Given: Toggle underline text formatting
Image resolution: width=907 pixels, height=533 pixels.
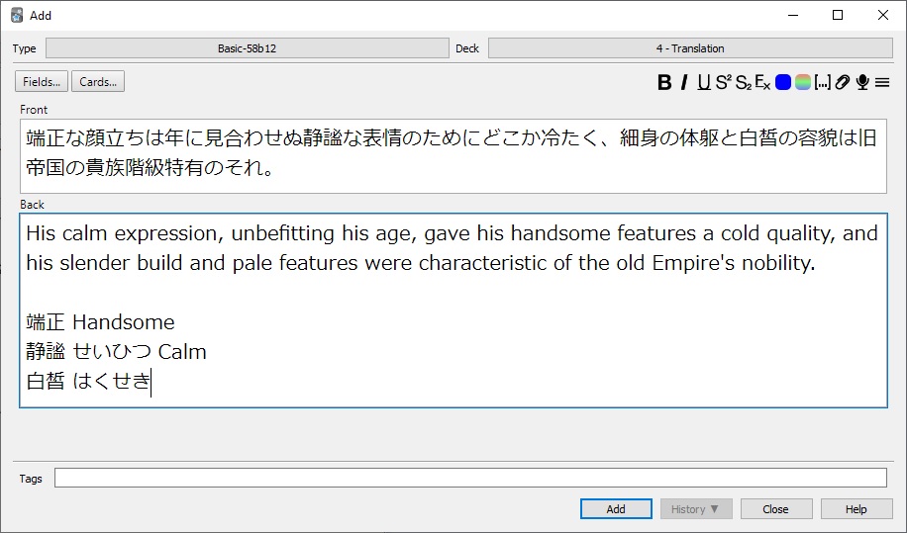Looking at the screenshot, I should coord(703,83).
